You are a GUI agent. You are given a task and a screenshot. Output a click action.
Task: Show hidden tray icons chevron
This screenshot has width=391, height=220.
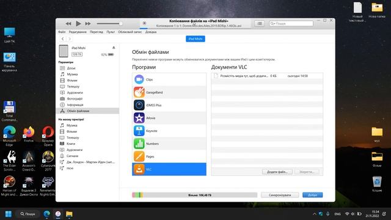[x=315, y=214]
